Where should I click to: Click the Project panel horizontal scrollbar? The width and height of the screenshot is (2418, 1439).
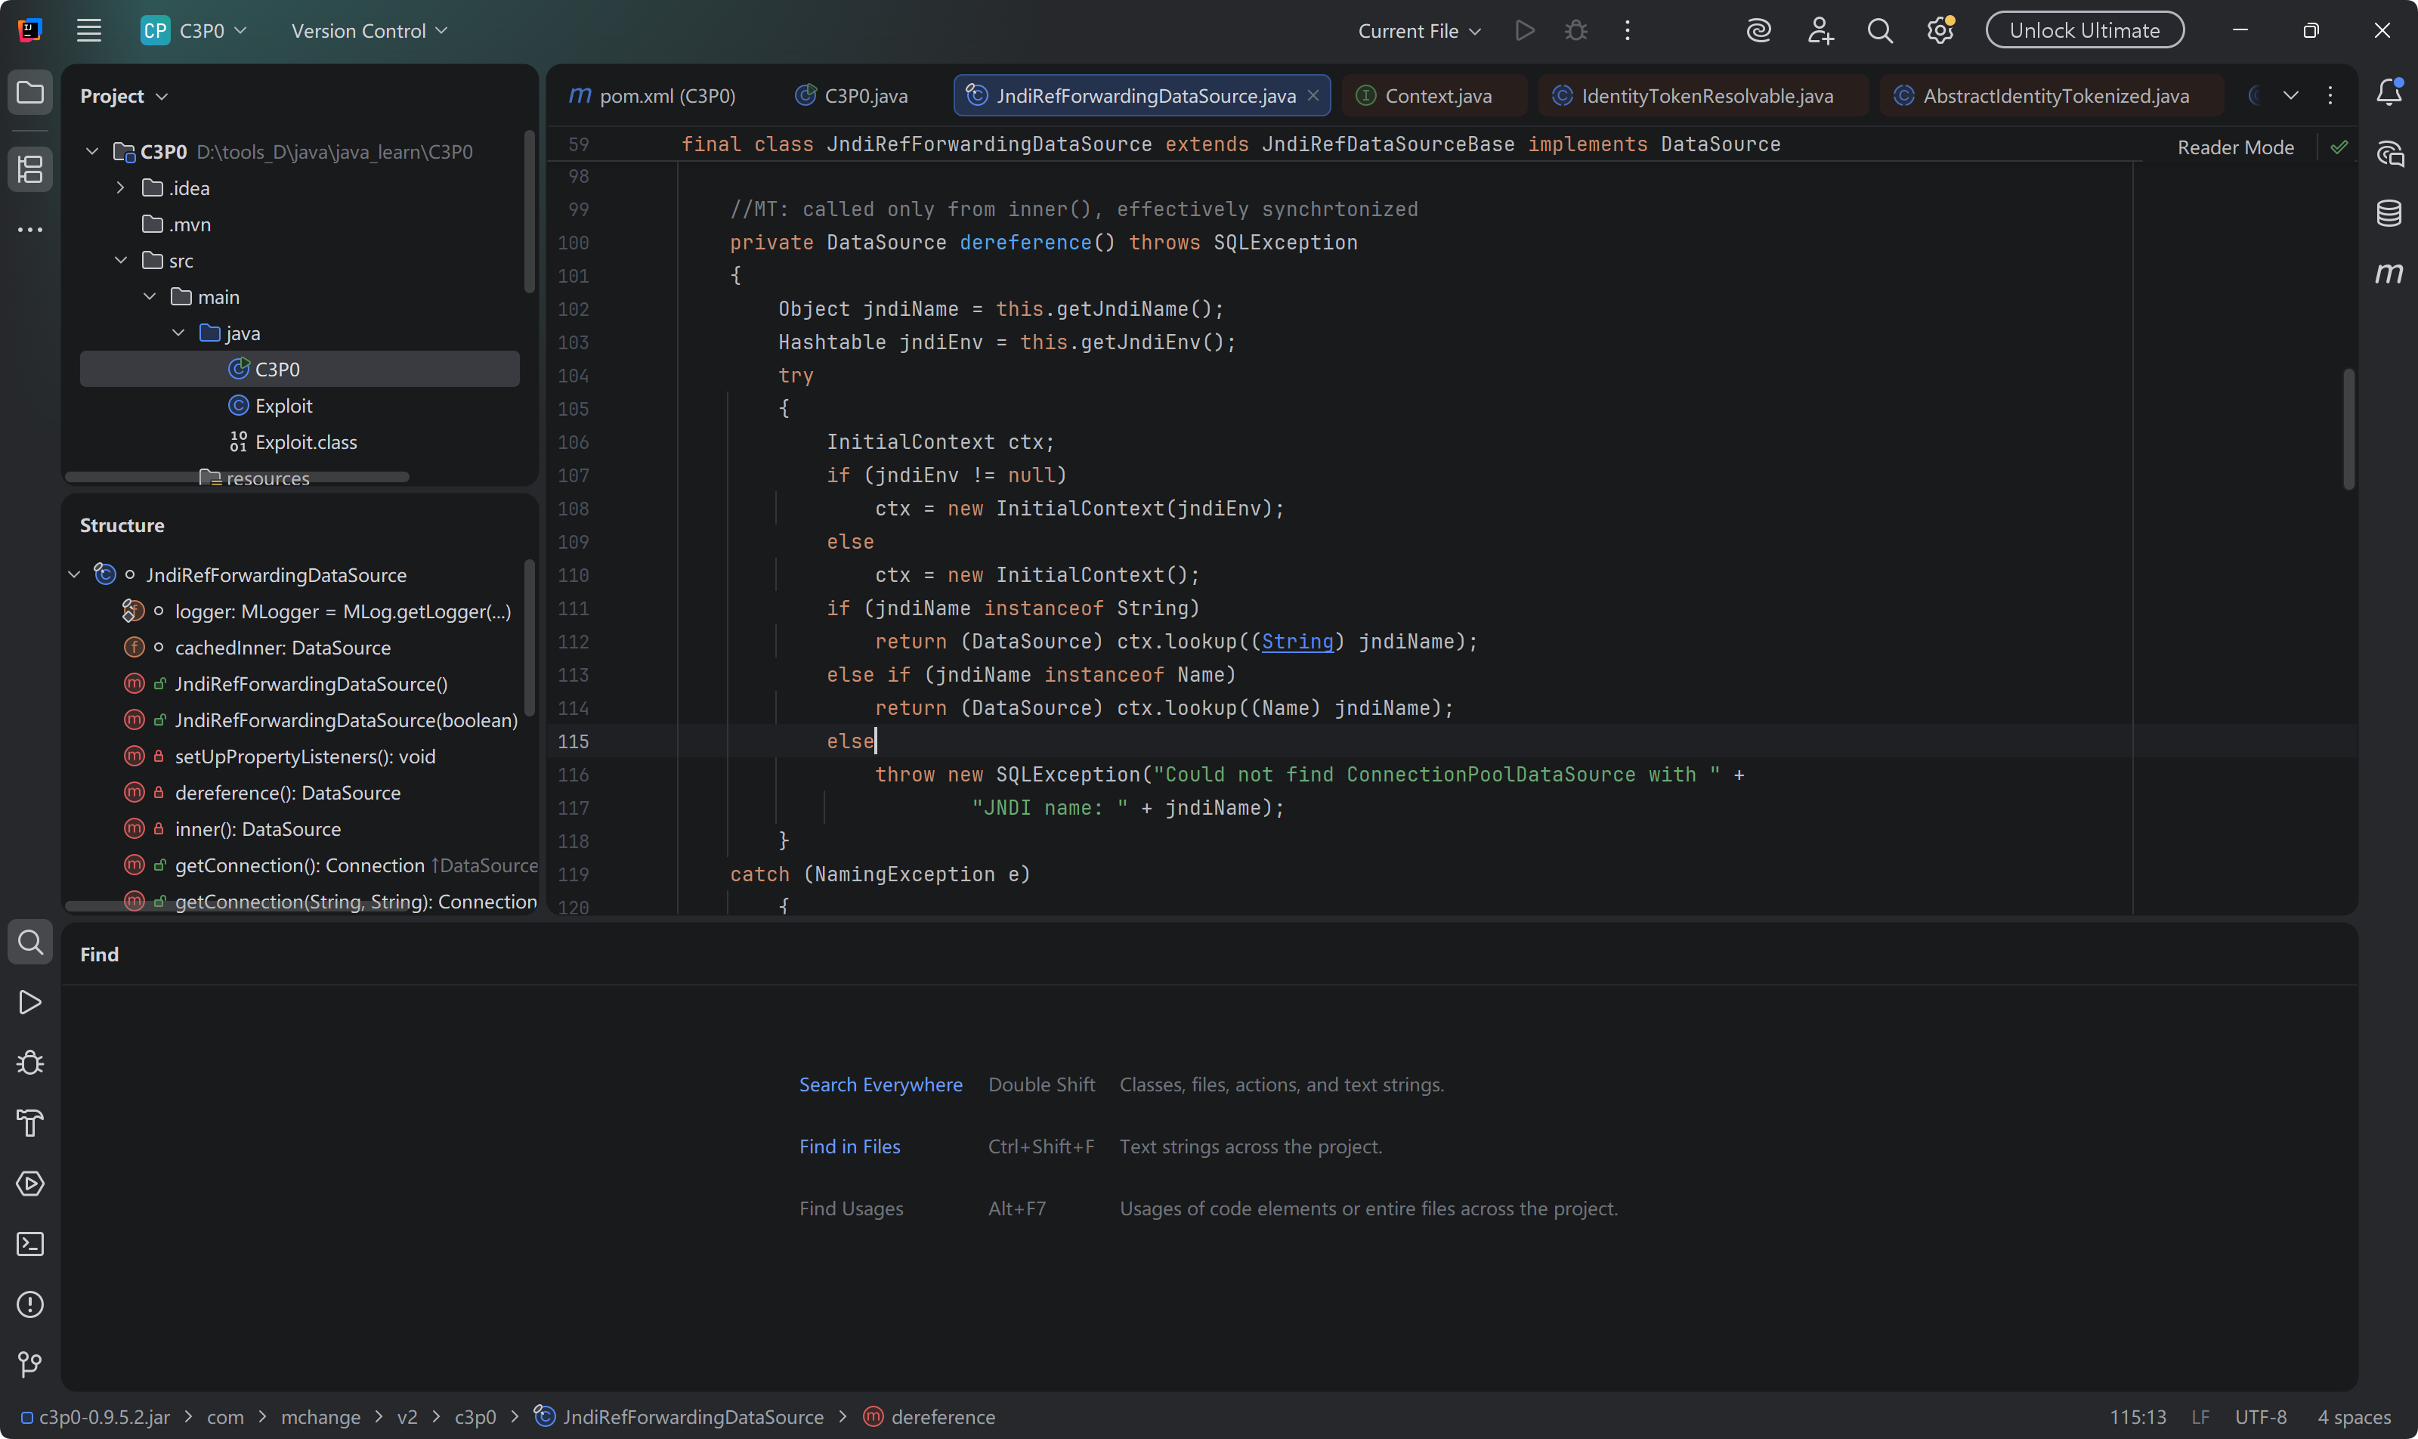coord(237,477)
